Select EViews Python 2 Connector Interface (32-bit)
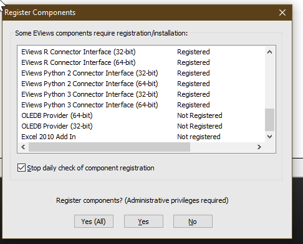Viewport: 303px width, 244px height. coord(142,73)
